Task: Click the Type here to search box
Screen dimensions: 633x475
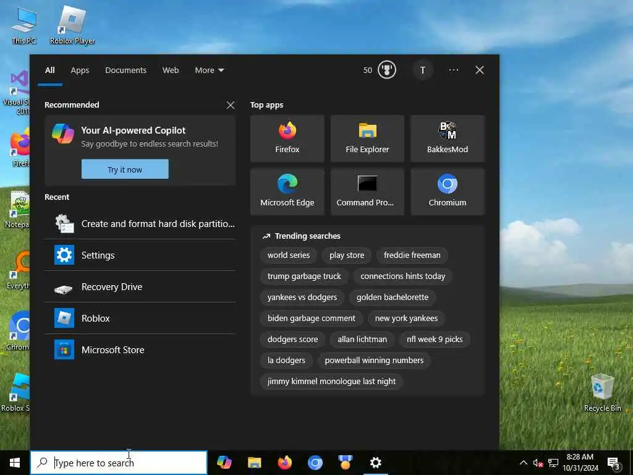Action: [x=119, y=463]
